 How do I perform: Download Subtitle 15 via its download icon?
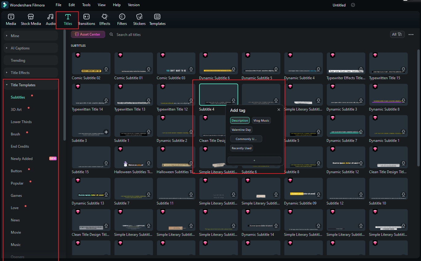tap(106, 163)
